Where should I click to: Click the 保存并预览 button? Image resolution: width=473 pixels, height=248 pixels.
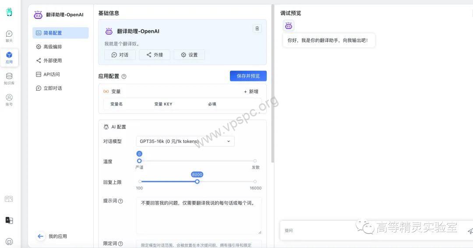tap(248, 76)
